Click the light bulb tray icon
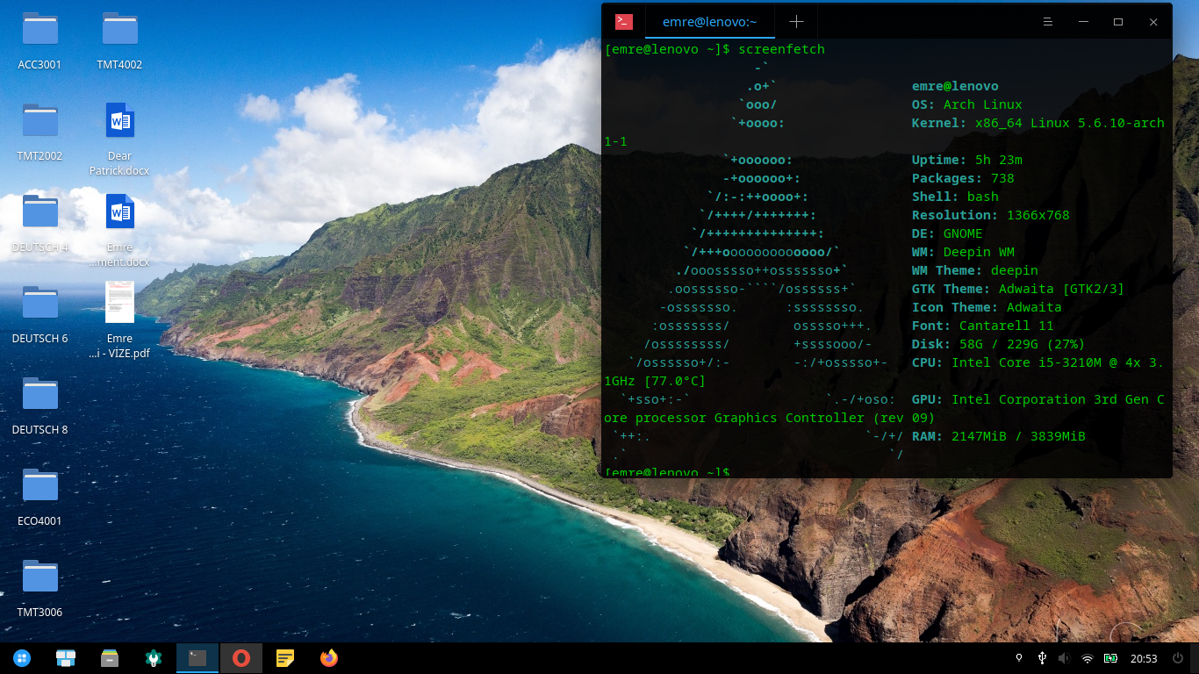Viewport: 1199px width, 674px height. [1019, 658]
